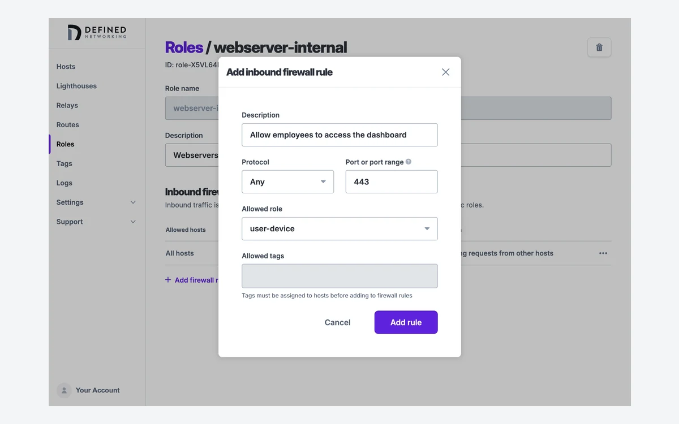Click the All hosts table cell

point(180,253)
